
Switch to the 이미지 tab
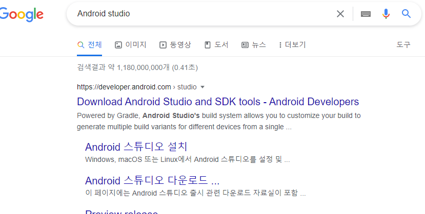pyautogui.click(x=131, y=45)
